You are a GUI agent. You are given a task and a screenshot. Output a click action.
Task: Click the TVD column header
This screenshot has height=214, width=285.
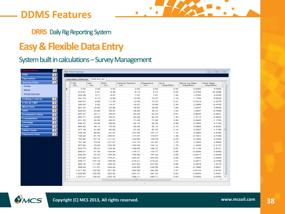click(78, 84)
